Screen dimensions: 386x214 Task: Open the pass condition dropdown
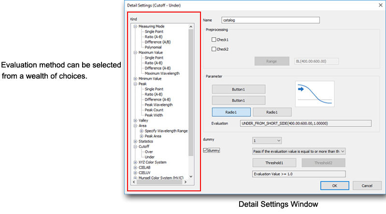299,151
